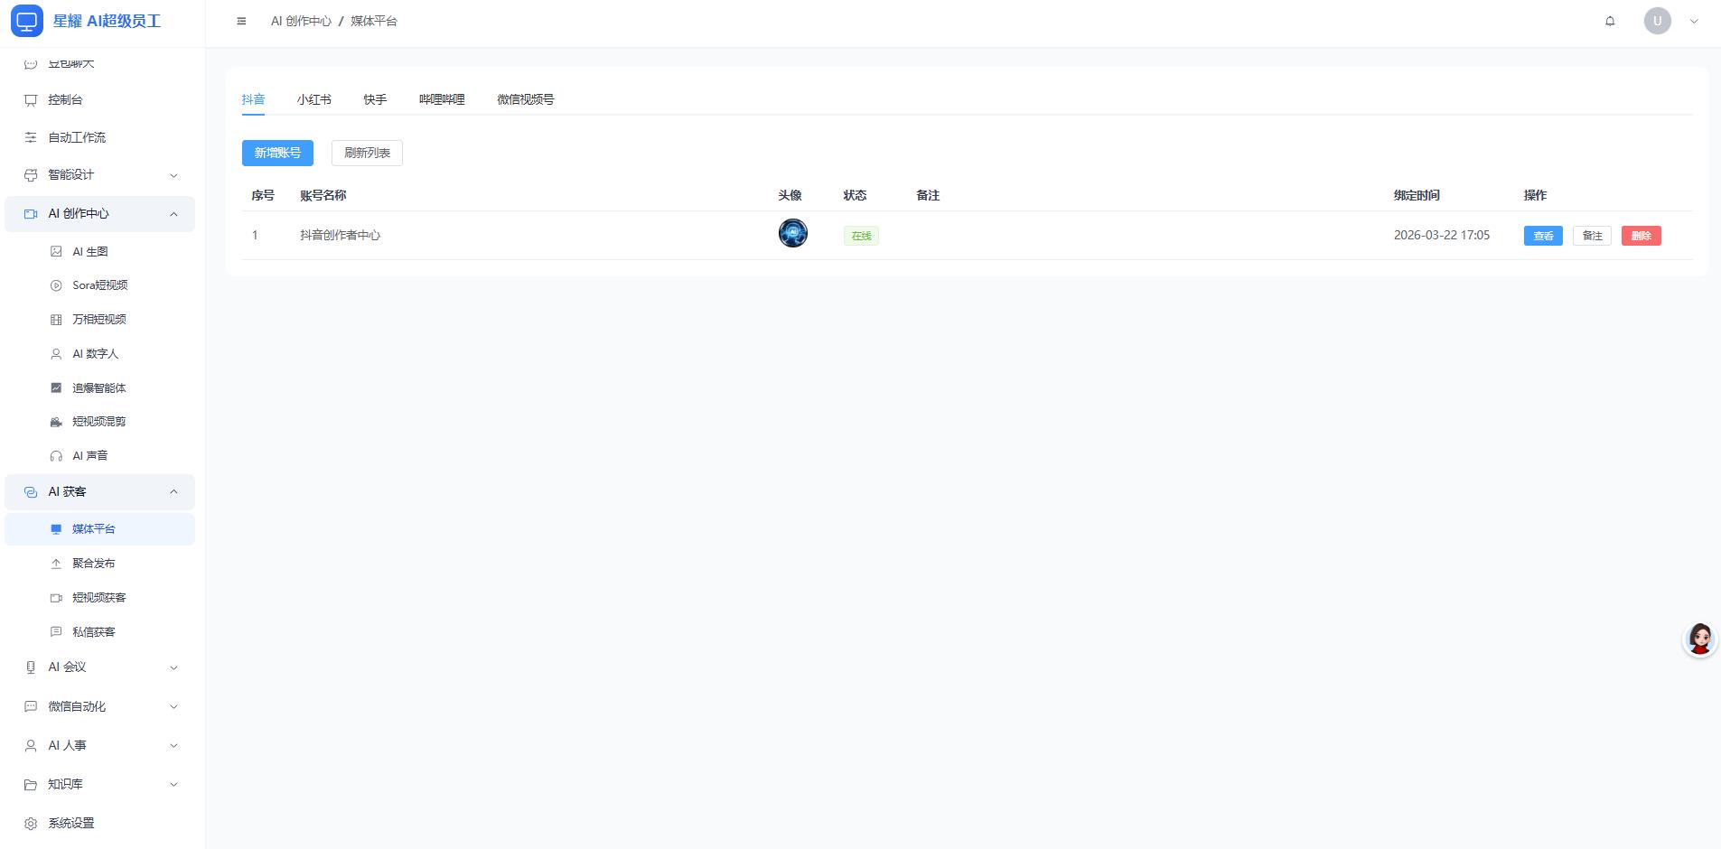
Task: Open Sora短视频 in the sidebar
Action: pyautogui.click(x=99, y=285)
